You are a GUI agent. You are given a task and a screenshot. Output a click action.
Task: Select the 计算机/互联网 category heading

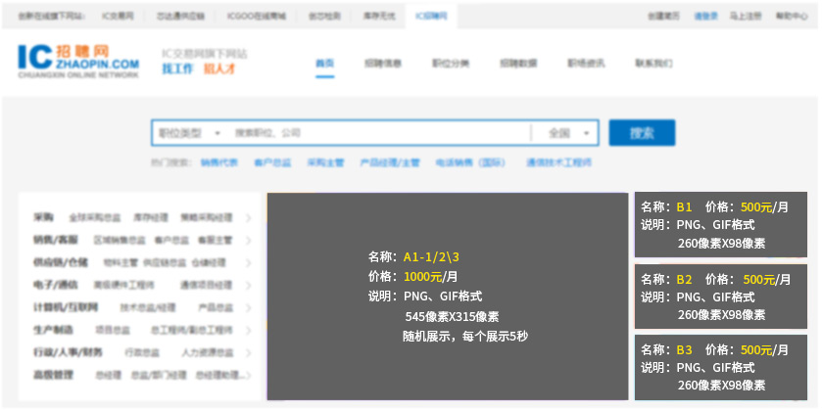pos(66,307)
